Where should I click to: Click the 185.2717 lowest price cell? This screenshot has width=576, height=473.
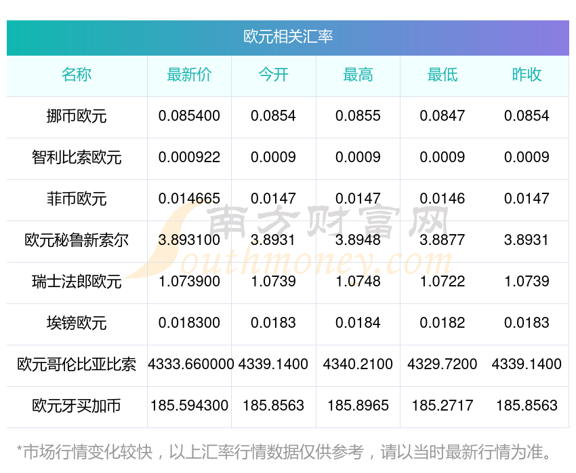[x=442, y=406]
